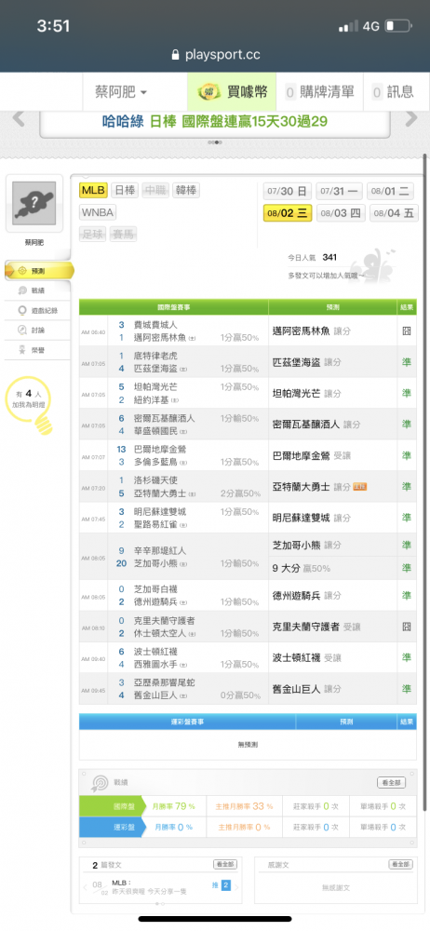Go to the previous post with the left chevron

(86, 887)
